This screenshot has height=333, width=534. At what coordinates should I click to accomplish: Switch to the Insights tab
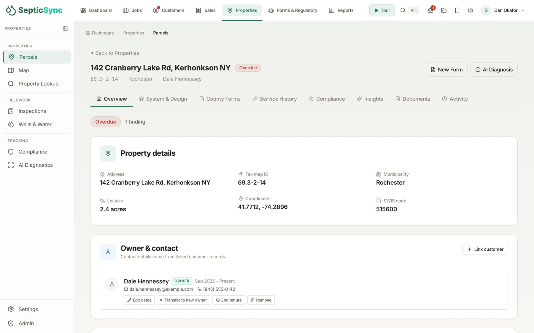click(370, 99)
